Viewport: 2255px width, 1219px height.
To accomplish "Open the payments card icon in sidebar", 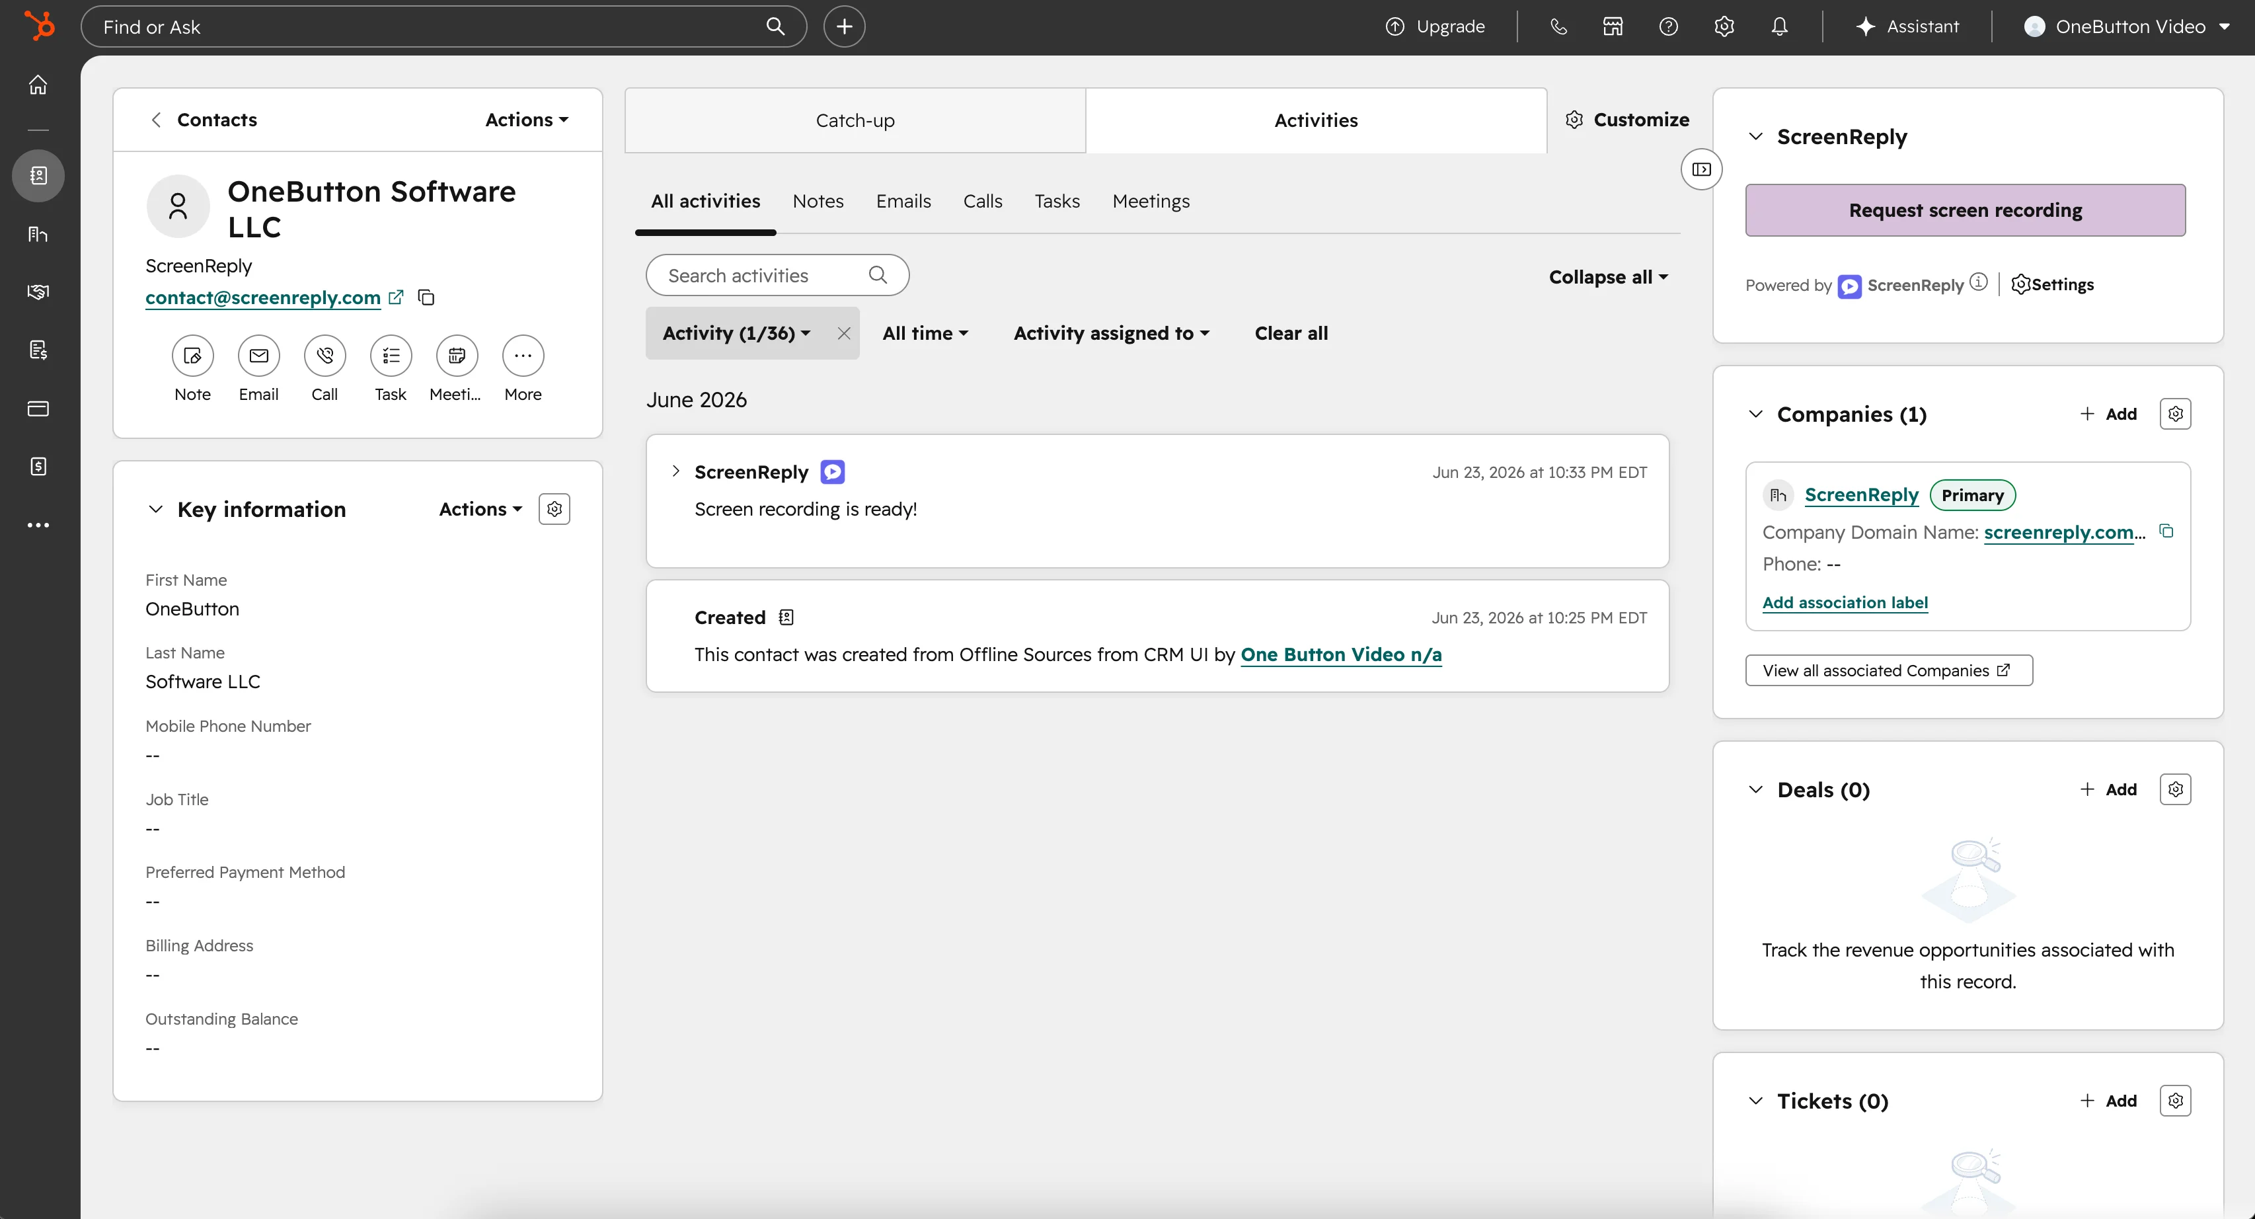I will (38, 408).
